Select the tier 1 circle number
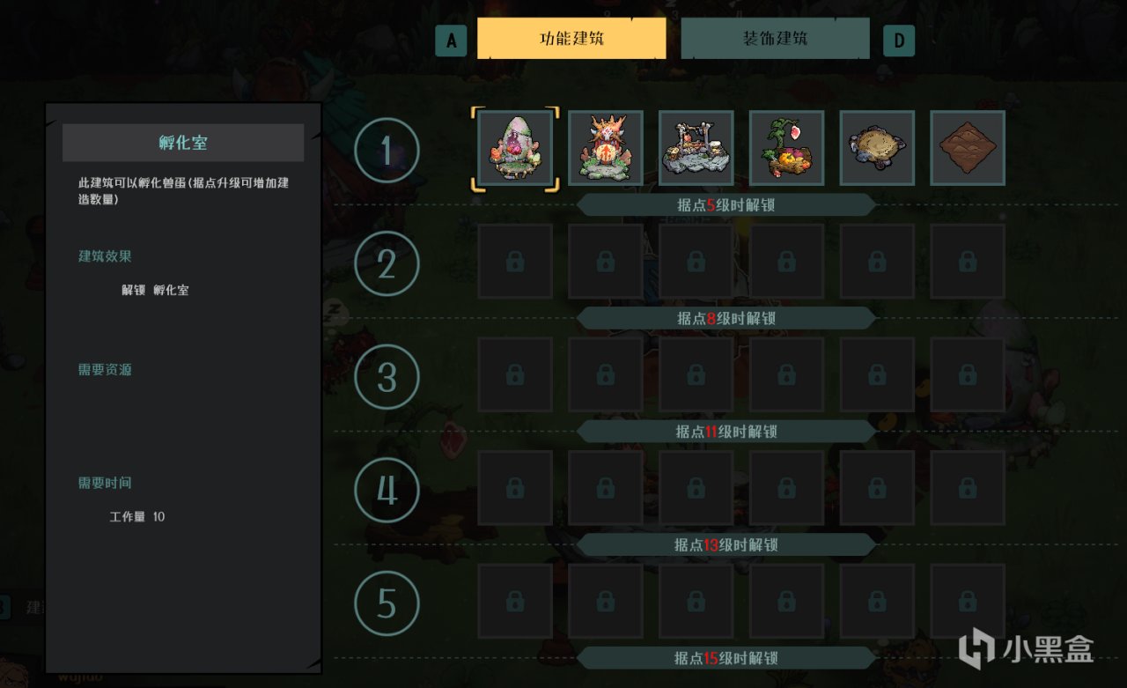1127x688 pixels. [387, 151]
